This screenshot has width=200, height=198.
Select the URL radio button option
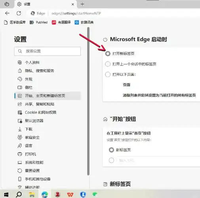pyautogui.click(x=111, y=160)
